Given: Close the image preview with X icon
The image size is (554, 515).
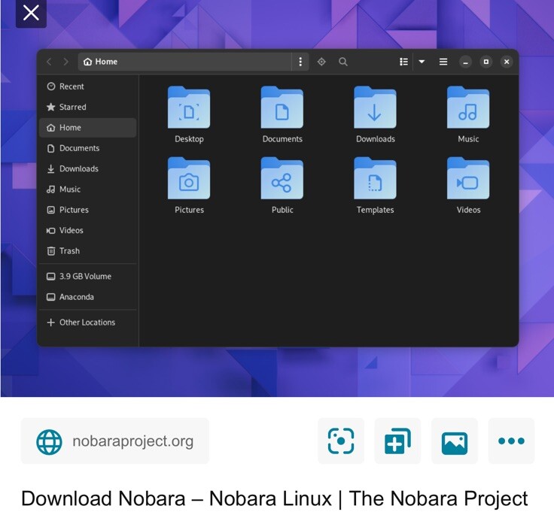Looking at the screenshot, I should (x=31, y=13).
